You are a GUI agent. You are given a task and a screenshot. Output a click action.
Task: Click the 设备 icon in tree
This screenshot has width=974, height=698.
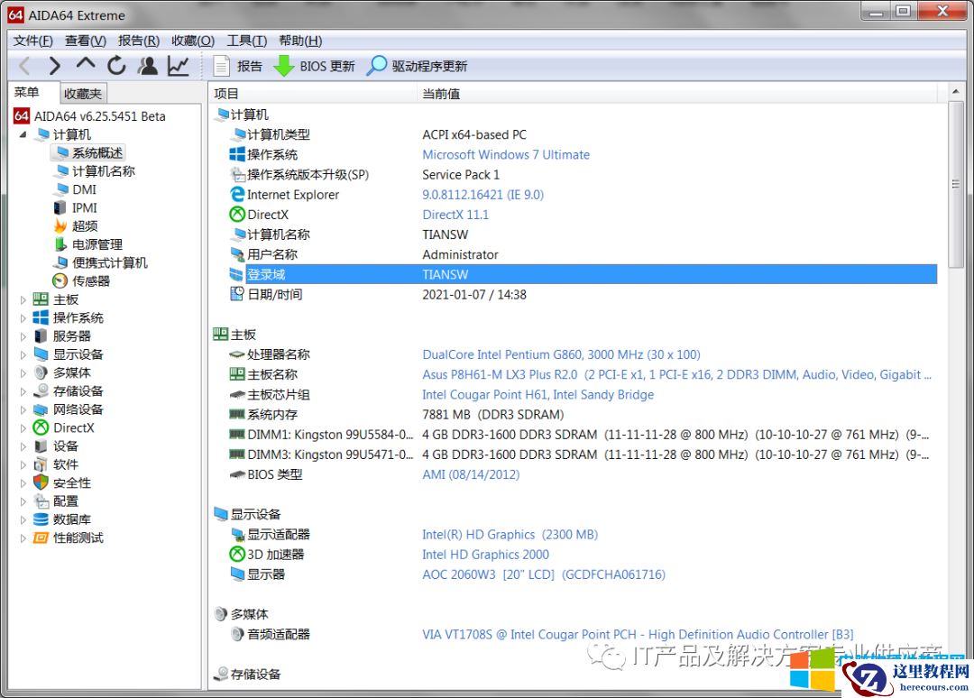pyautogui.click(x=41, y=446)
